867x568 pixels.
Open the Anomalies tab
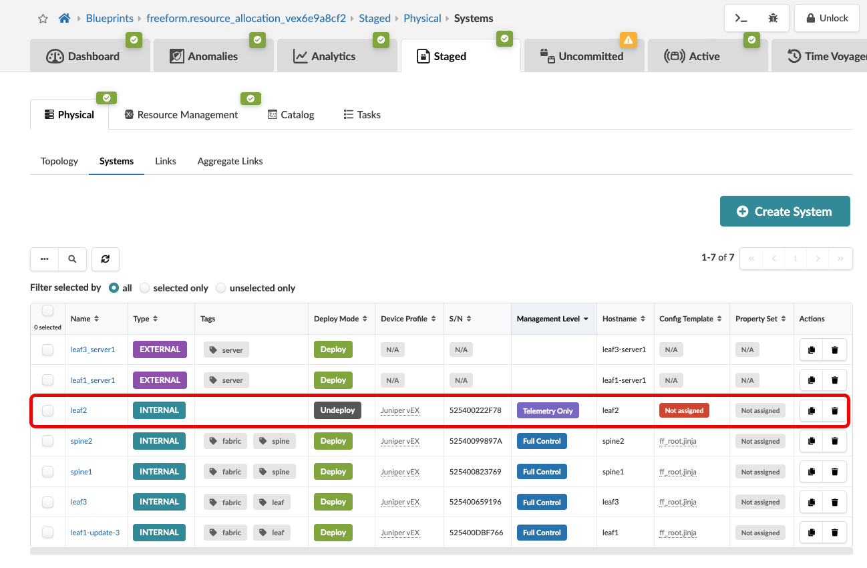(x=213, y=56)
